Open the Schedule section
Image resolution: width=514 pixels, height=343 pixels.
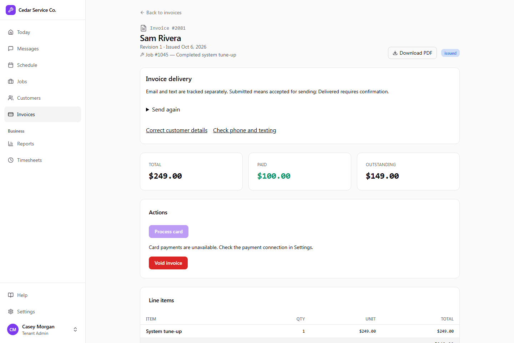coord(42,65)
